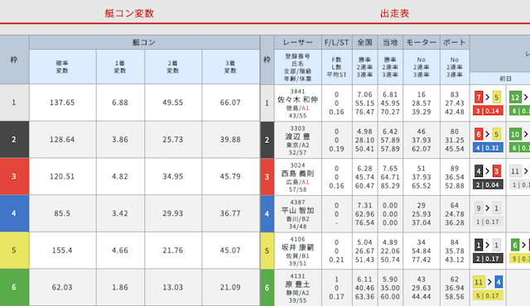
Task: Select black 4 badge in 西島 row
Action: click(x=479, y=171)
